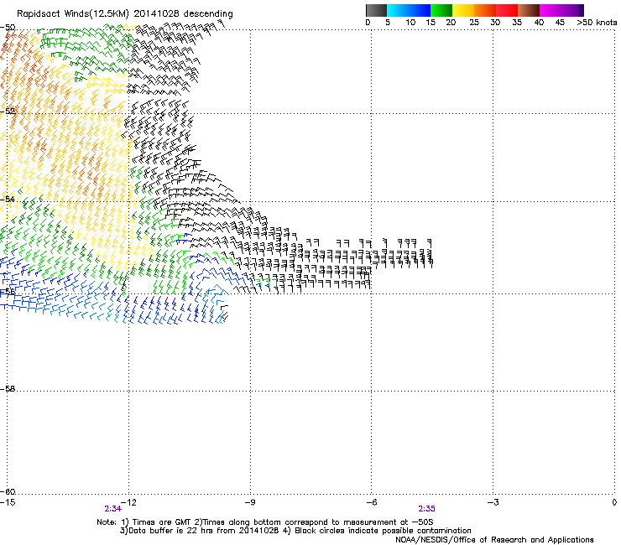This screenshot has width=621, height=545.
Task: Click the latitude label -58
Action: click(x=8, y=389)
